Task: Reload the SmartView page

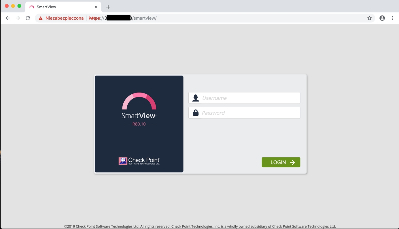Action: [x=28, y=18]
